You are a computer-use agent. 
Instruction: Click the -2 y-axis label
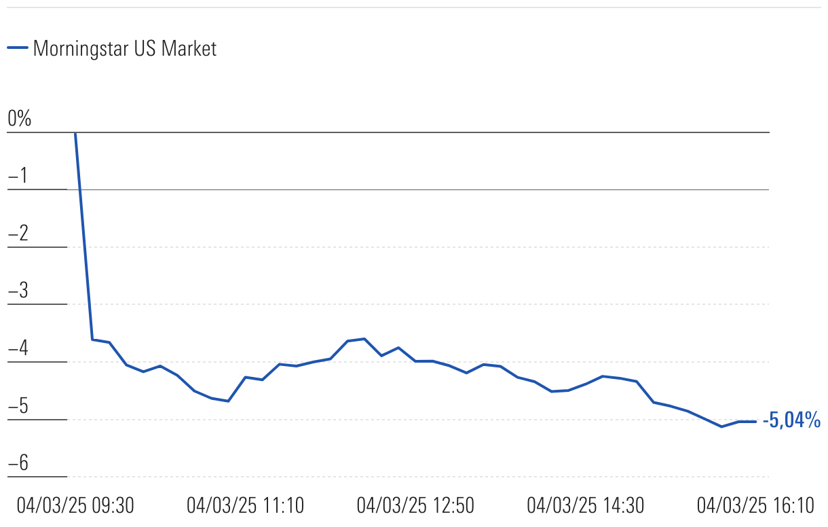pos(17,234)
